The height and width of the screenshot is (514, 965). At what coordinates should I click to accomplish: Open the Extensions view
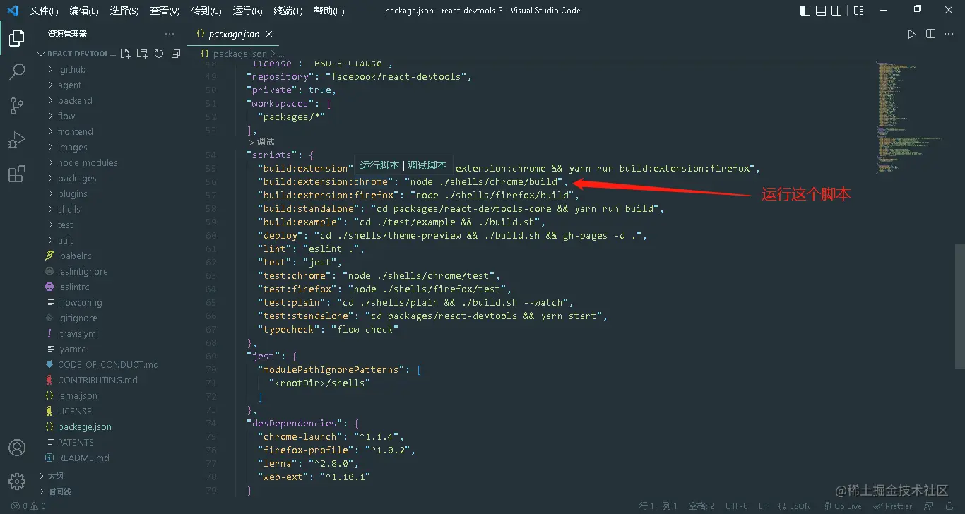tap(17, 174)
